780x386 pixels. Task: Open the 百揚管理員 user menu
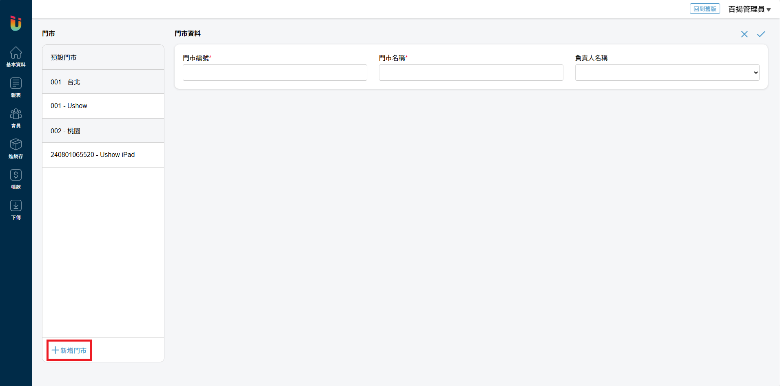(749, 9)
